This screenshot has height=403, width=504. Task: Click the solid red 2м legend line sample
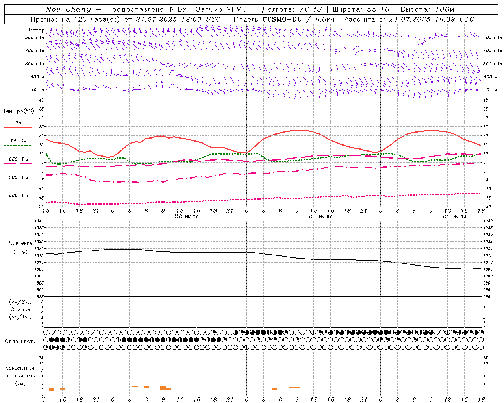(x=18, y=127)
